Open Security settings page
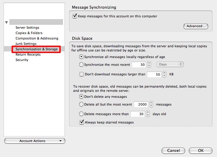 (x=22, y=60)
